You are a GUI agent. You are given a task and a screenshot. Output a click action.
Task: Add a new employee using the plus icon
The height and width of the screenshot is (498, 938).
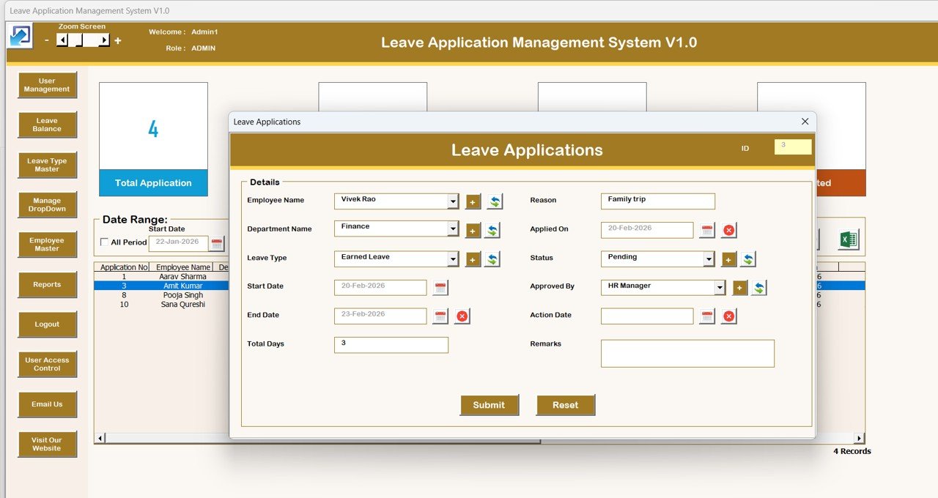click(x=473, y=201)
